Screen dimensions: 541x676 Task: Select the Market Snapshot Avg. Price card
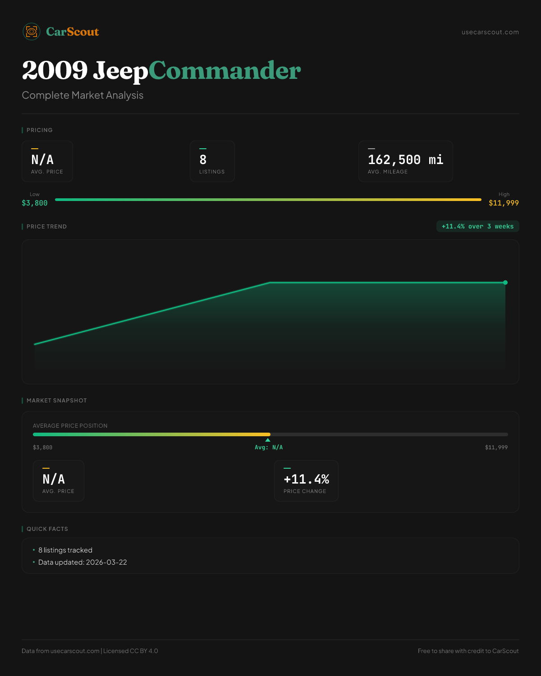pos(59,481)
